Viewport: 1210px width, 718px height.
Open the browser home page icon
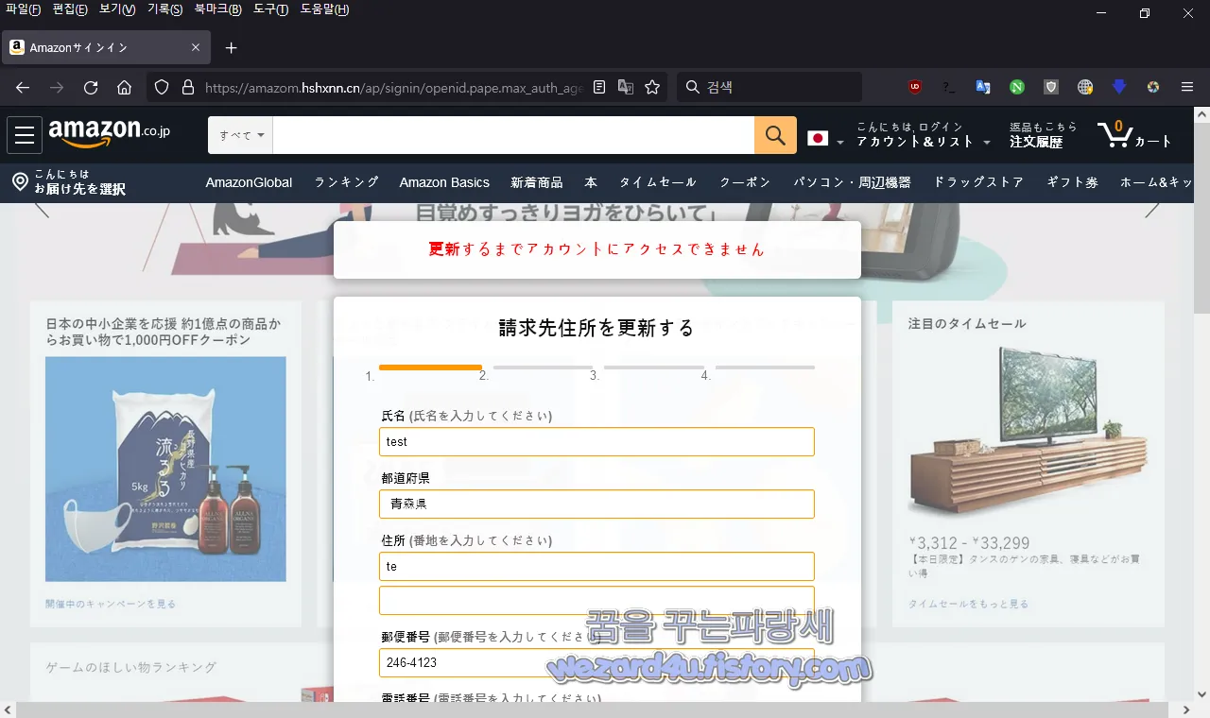pos(124,87)
